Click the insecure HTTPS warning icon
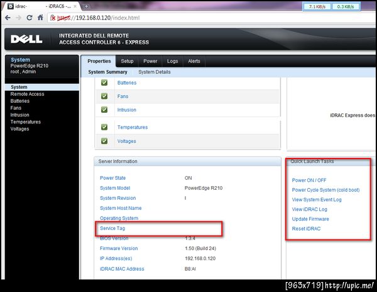Image resolution: width=377 pixels, height=292 pixels. tap(53, 18)
